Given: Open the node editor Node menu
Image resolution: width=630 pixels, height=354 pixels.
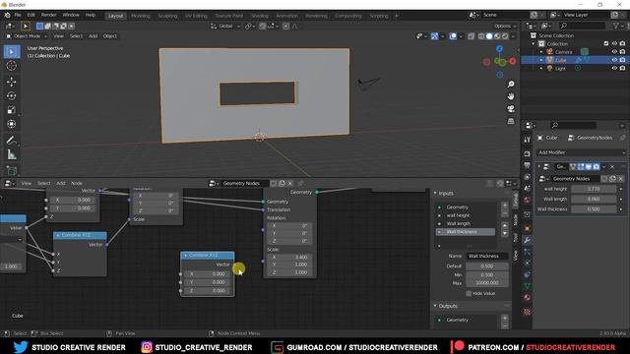Looking at the screenshot, I should click(77, 183).
